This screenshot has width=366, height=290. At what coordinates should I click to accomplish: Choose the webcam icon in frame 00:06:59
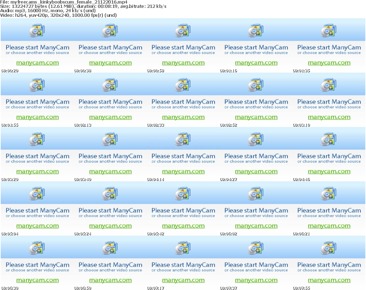110,248
